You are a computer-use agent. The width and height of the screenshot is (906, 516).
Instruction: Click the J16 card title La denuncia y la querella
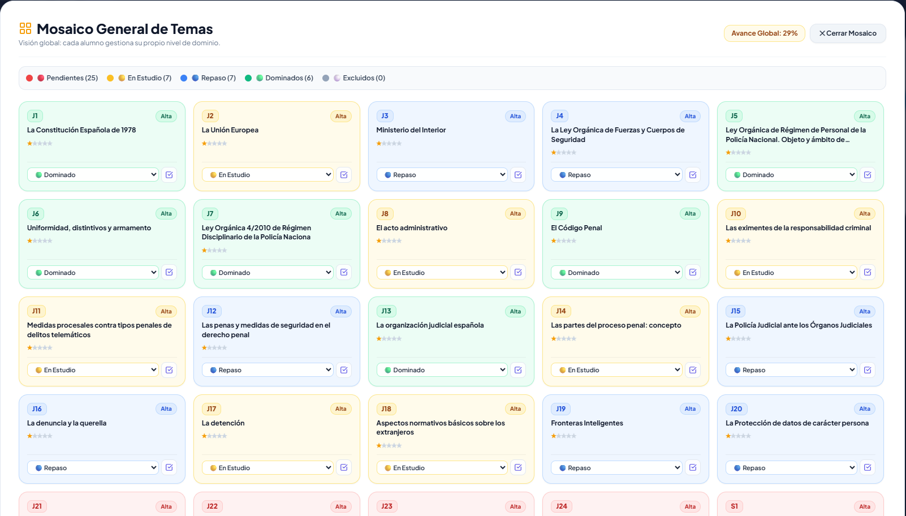67,423
